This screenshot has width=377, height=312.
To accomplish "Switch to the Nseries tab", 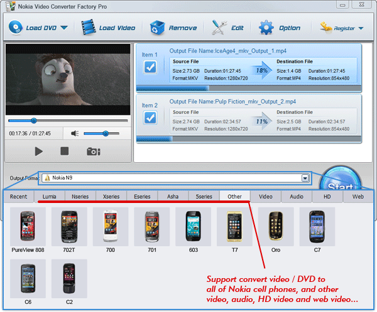I will [80, 197].
